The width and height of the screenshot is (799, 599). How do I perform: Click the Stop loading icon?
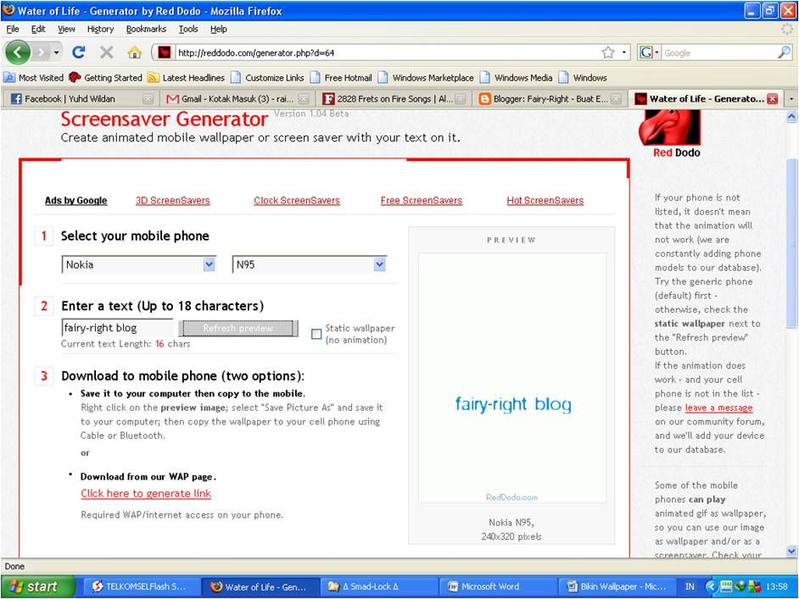pos(105,52)
